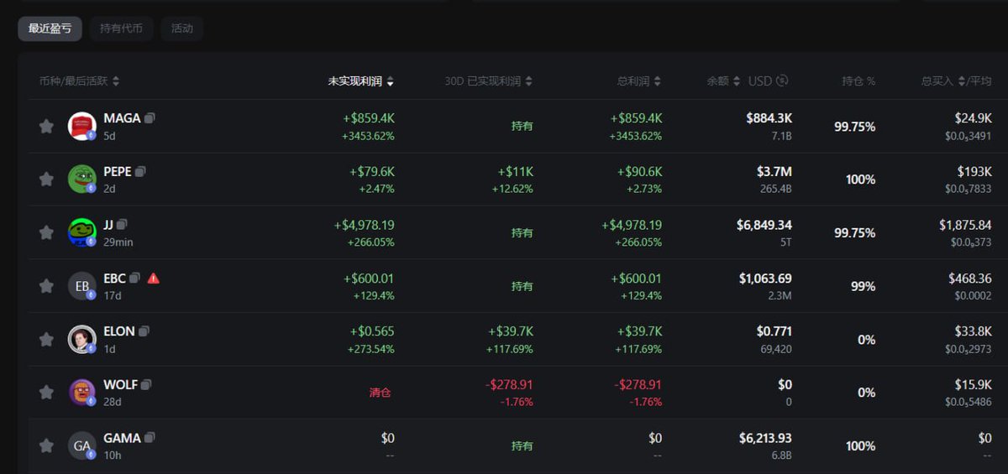Toggle the WOLF row star

click(46, 392)
